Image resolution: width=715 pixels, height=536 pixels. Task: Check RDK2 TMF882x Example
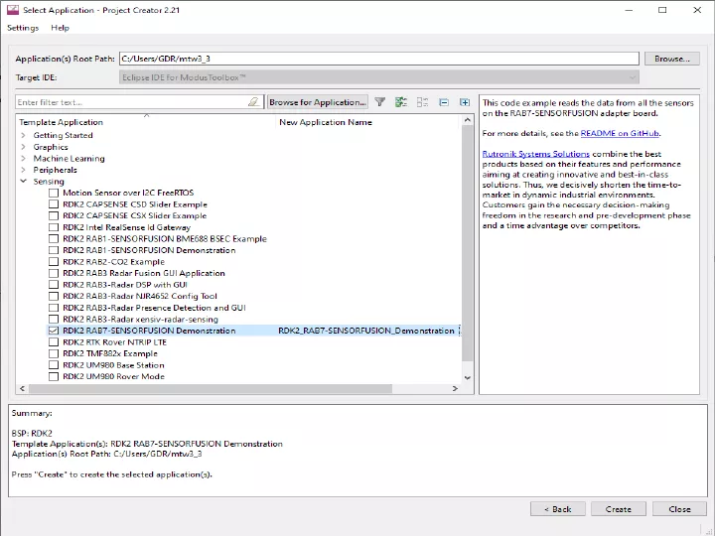[54, 353]
